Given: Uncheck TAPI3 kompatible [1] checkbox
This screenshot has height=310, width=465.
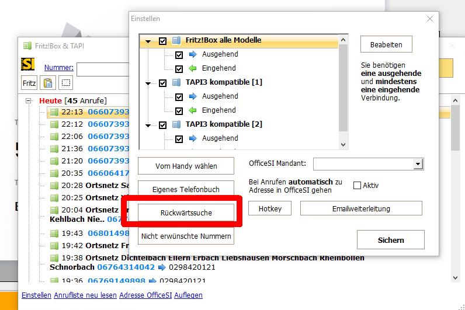Looking at the screenshot, I should [162, 83].
